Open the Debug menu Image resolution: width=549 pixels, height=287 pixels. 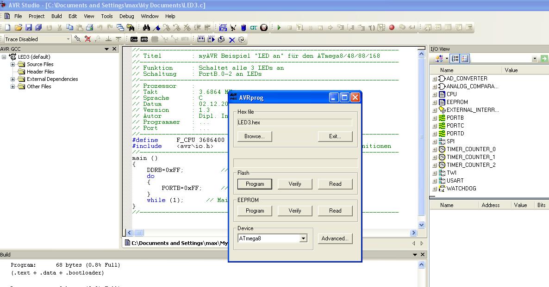(x=127, y=16)
